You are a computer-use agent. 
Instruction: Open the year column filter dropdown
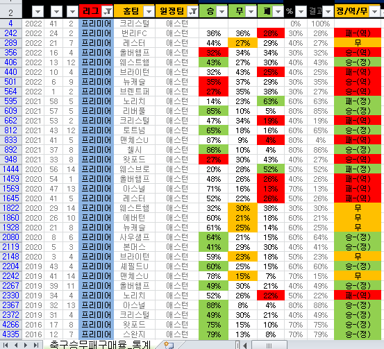pos(38,11)
